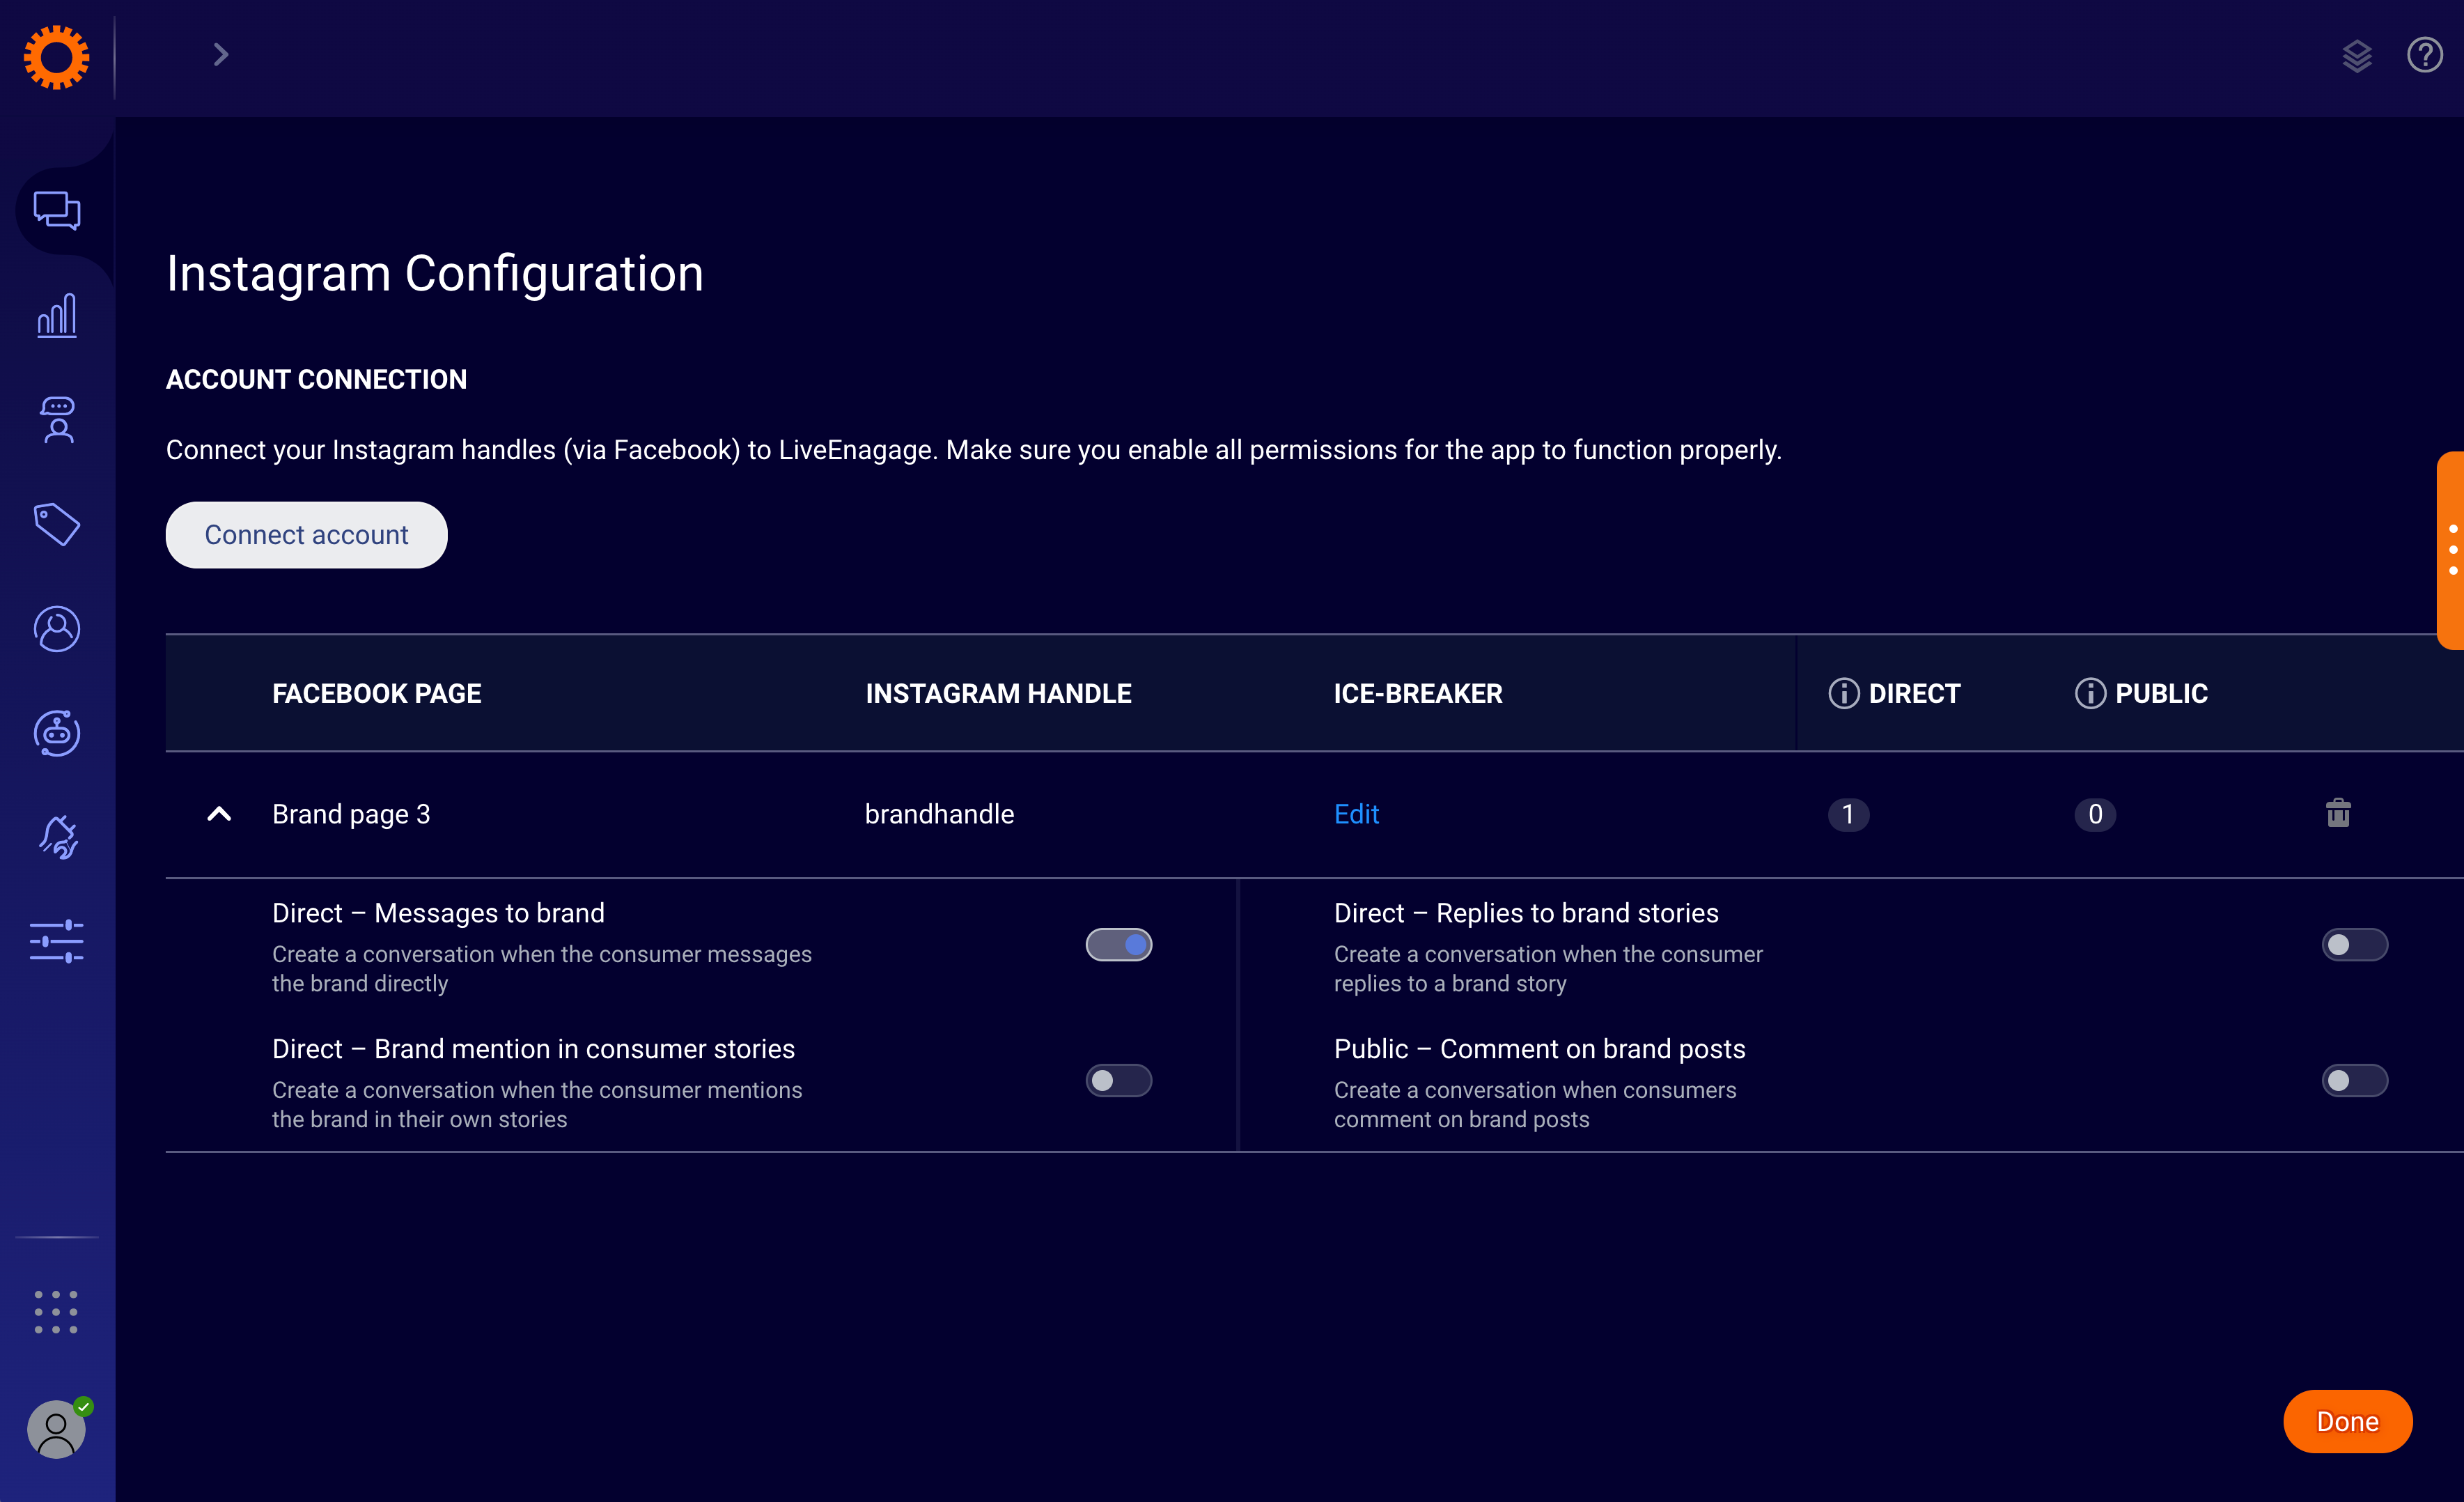Click the orange sun logo icon
Screen dimensions: 2464x1502
click(57, 57)
